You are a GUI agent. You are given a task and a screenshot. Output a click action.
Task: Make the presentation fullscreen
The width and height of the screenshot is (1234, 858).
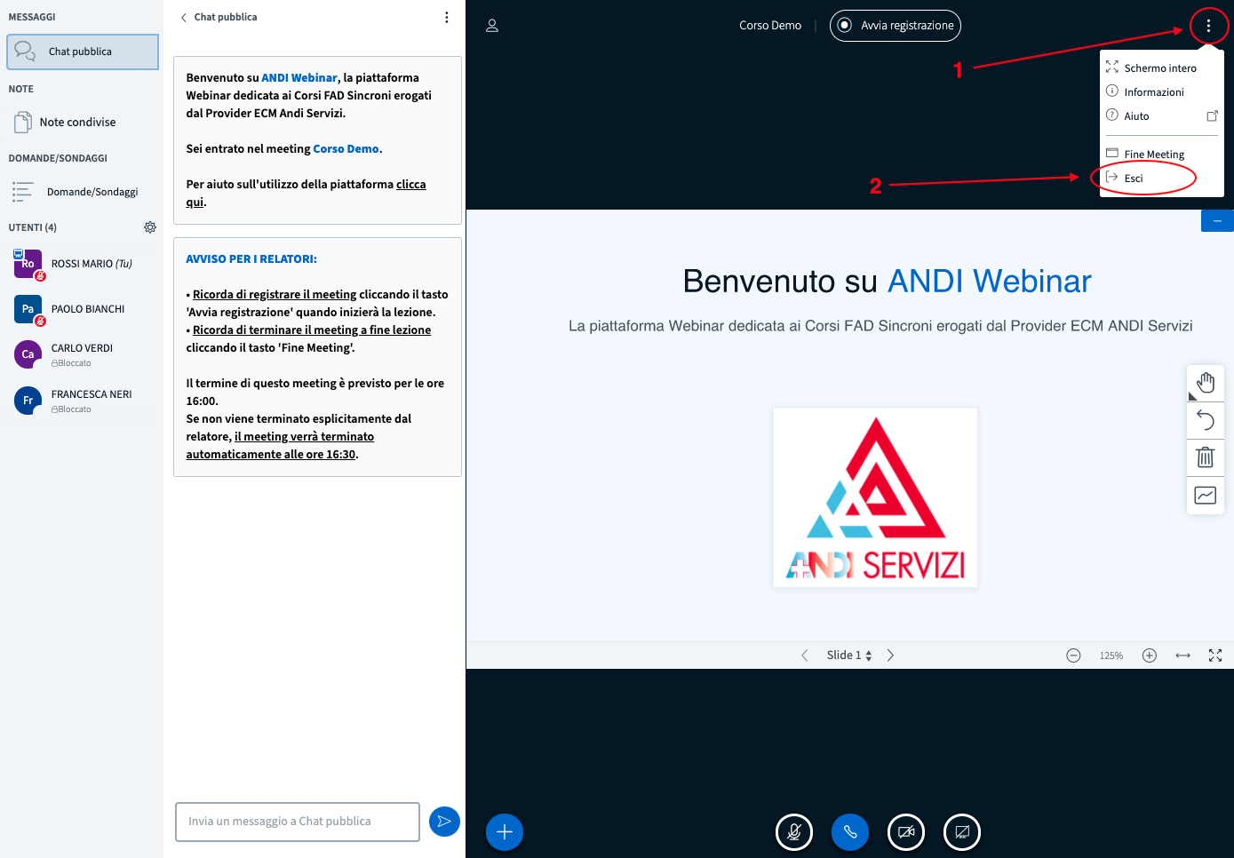click(x=1215, y=655)
